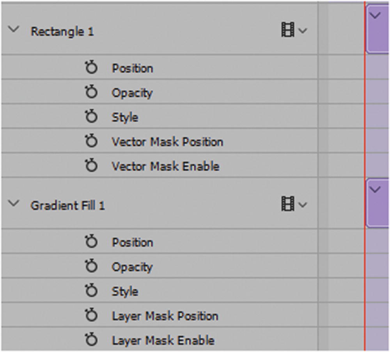Enable keyframes for Gradient Fill 1 Position

coord(91,242)
